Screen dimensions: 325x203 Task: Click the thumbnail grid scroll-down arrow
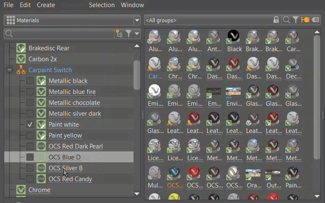[317, 196]
